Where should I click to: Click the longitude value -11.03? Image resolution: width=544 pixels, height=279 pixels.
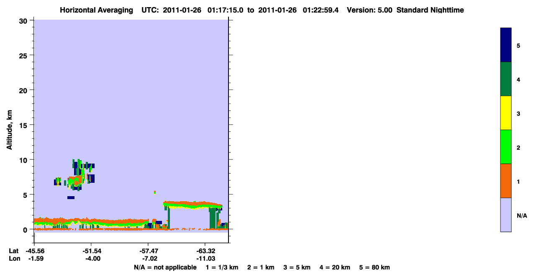(206, 259)
